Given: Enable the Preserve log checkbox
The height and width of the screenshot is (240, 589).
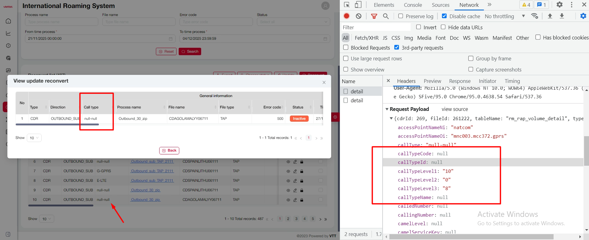Looking at the screenshot, I should (x=400, y=16).
